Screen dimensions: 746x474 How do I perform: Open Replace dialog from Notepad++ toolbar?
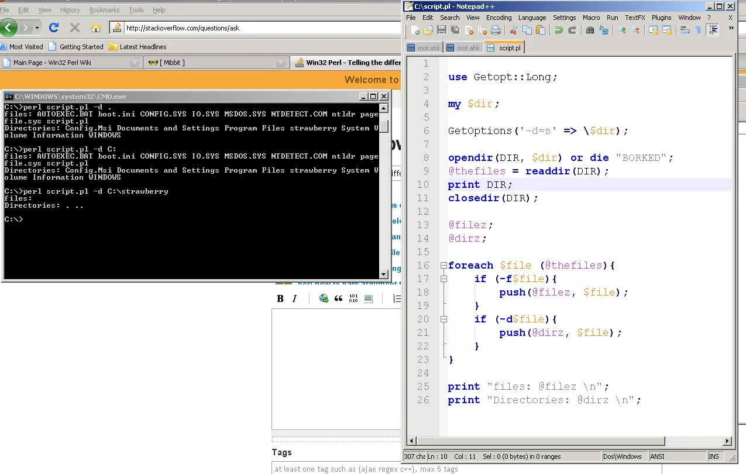(603, 30)
